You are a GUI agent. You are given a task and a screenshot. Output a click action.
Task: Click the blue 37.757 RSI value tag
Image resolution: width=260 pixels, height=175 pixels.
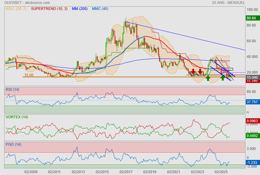[x=252, y=102]
